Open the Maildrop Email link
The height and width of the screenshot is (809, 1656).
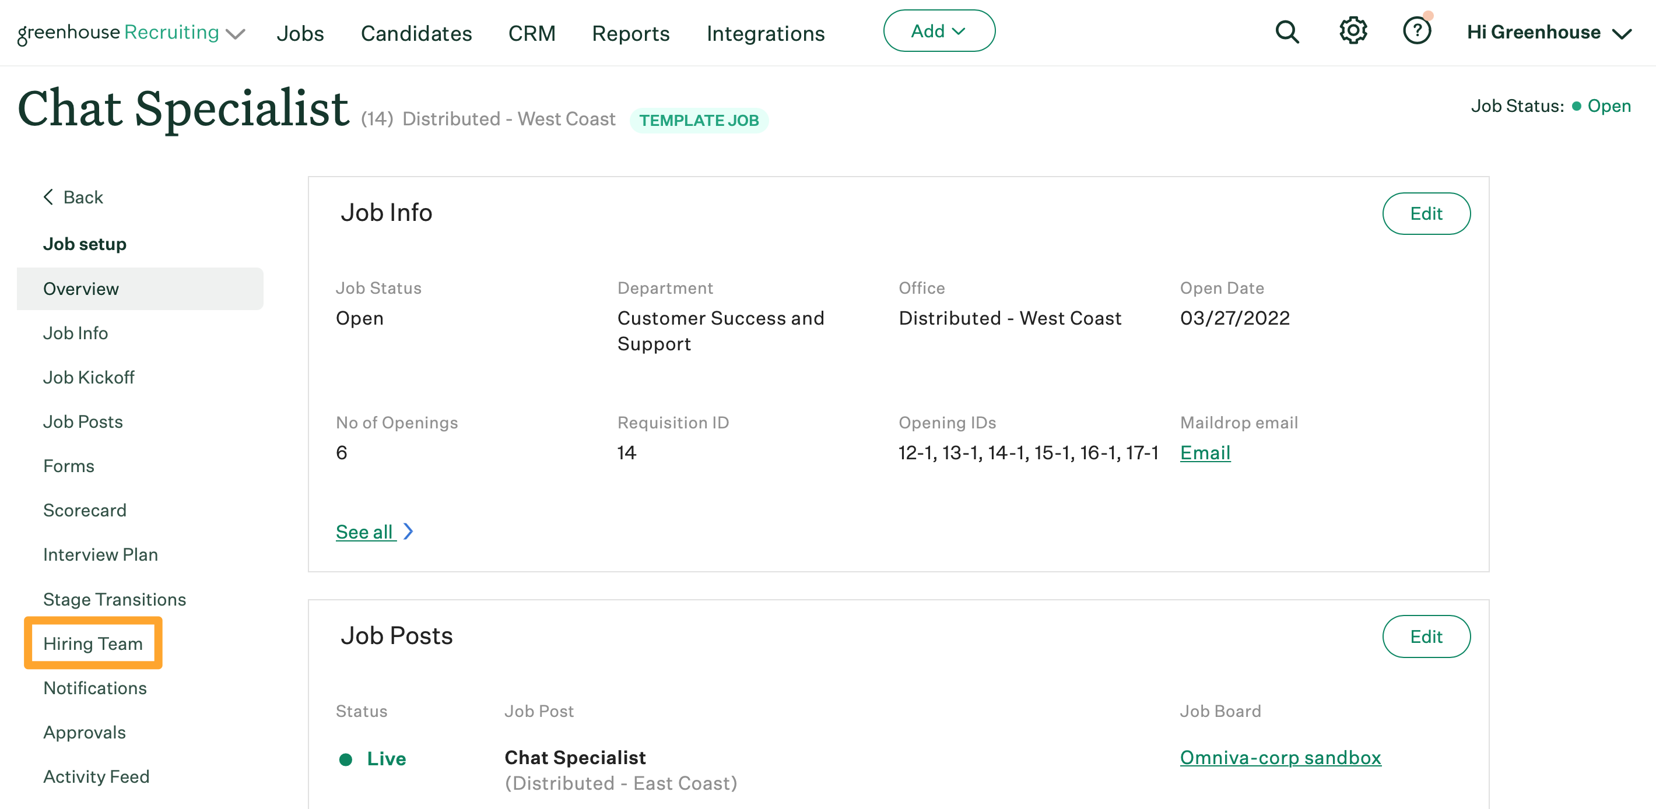click(1205, 452)
